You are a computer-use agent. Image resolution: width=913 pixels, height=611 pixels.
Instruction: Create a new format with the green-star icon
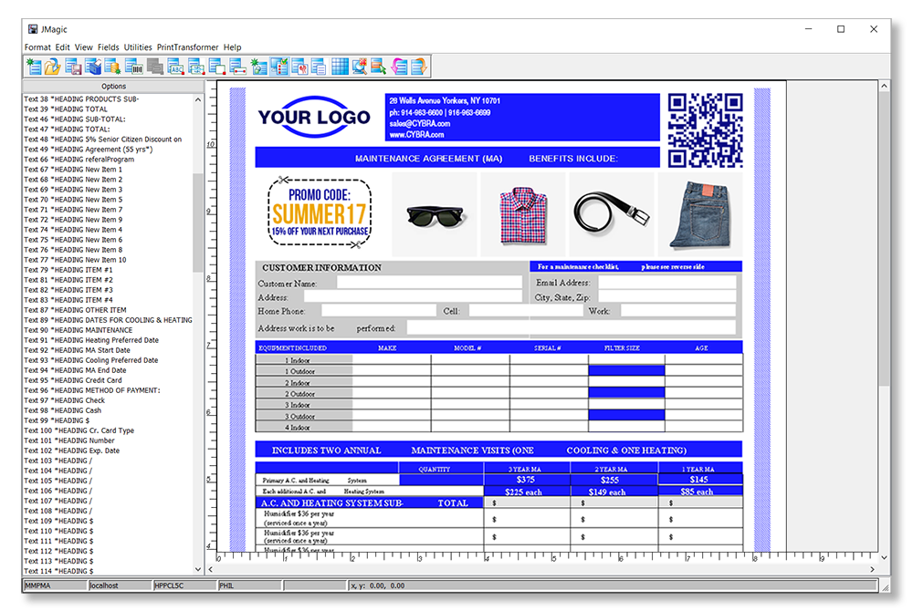(34, 67)
